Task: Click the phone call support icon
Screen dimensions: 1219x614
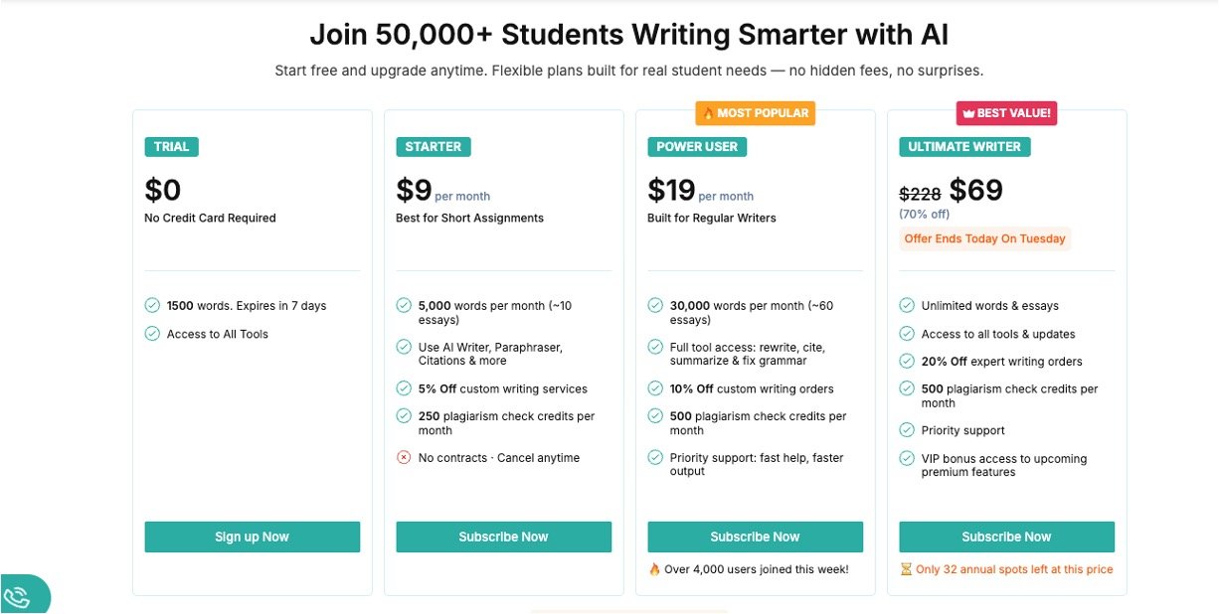Action: tap(18, 597)
